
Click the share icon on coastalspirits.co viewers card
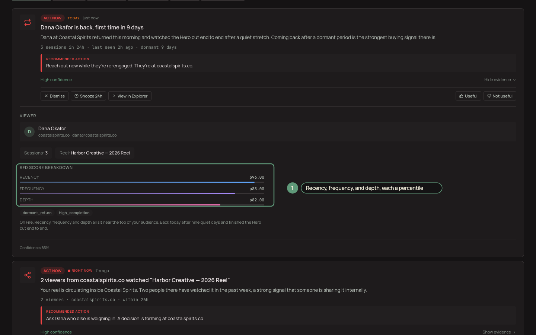(28, 275)
